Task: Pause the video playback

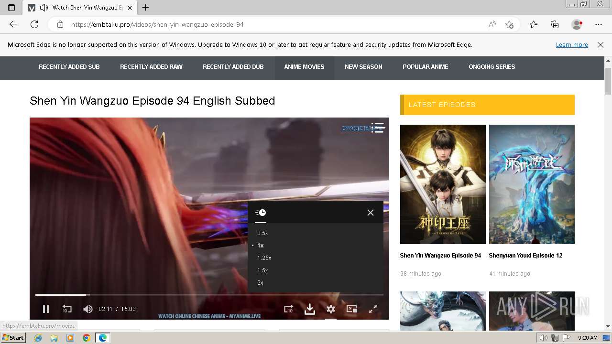Action: click(46, 309)
